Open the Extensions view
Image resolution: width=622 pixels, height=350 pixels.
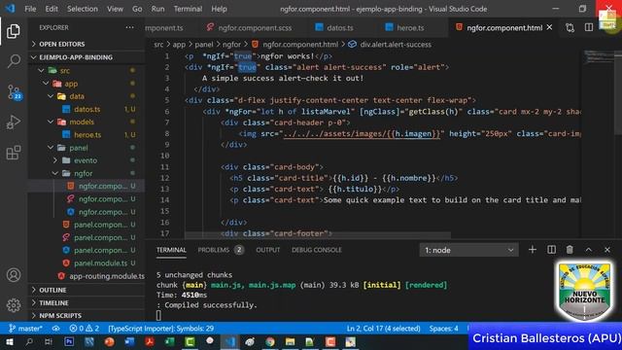[14, 153]
